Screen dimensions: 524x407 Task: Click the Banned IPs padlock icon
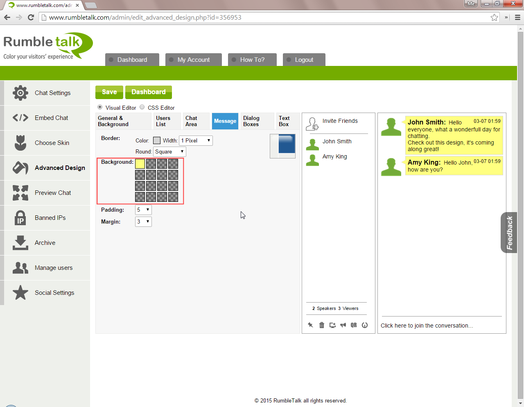click(x=20, y=218)
